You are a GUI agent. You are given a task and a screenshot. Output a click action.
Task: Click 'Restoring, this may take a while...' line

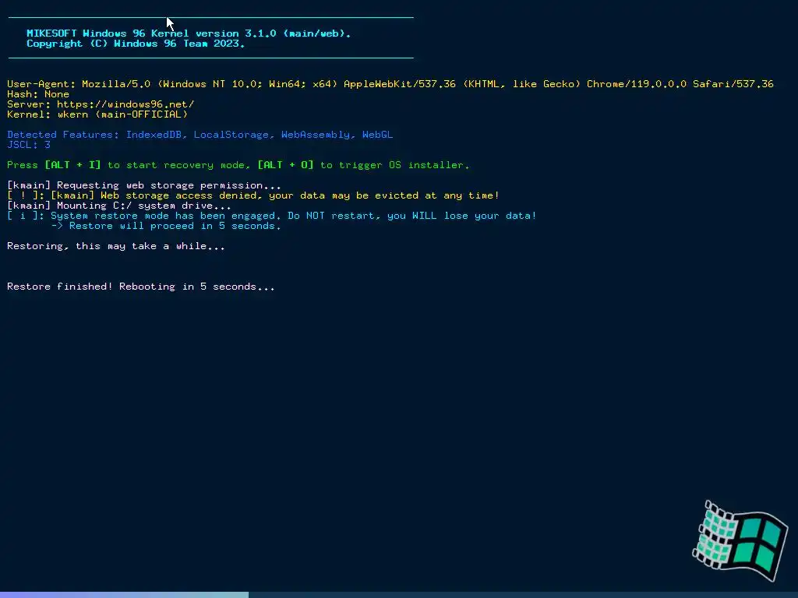[116, 246]
